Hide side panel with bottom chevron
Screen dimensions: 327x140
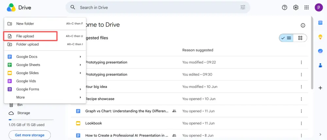click(x=320, y=134)
